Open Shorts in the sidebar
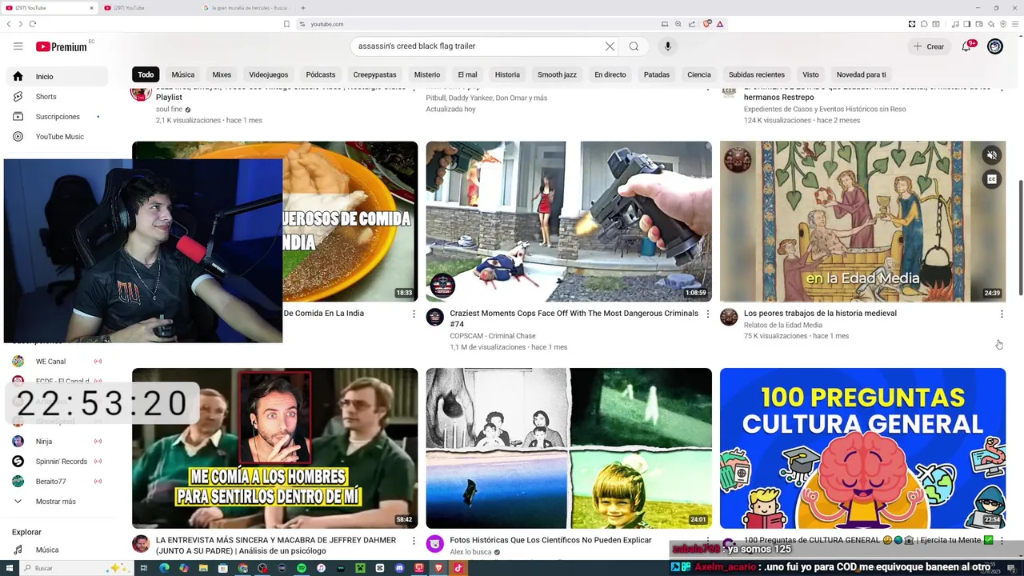Screen dimensions: 1024x576 tap(55, 97)
